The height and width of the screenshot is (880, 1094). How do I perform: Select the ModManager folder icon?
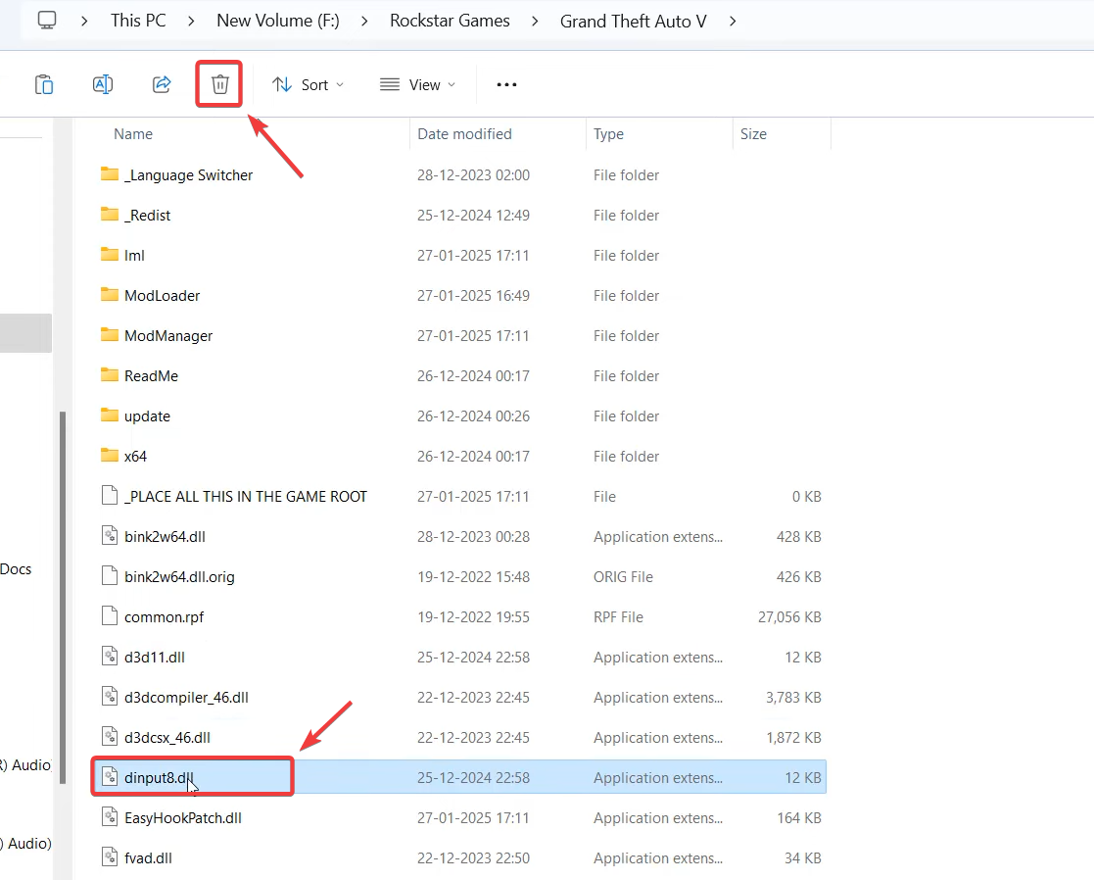pyautogui.click(x=110, y=334)
